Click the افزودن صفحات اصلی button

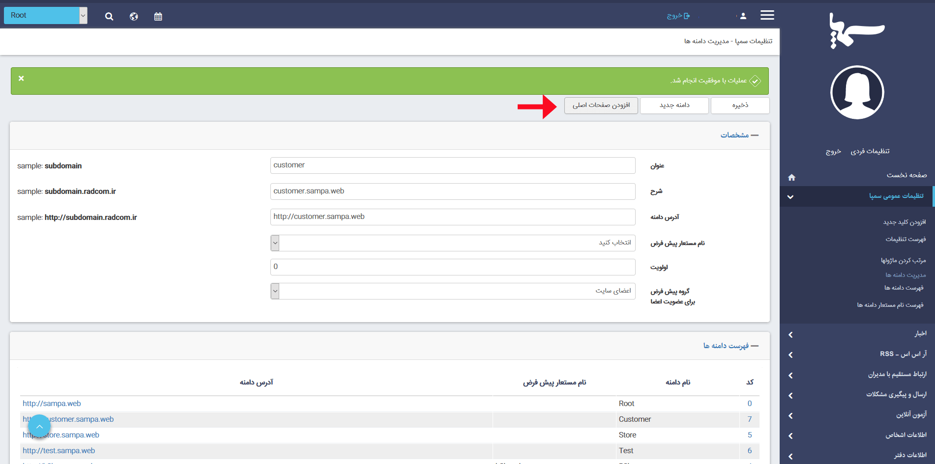(x=601, y=106)
